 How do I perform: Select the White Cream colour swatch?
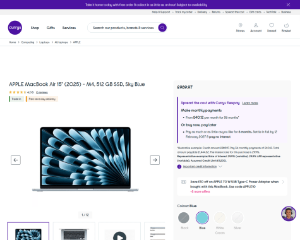(220, 218)
